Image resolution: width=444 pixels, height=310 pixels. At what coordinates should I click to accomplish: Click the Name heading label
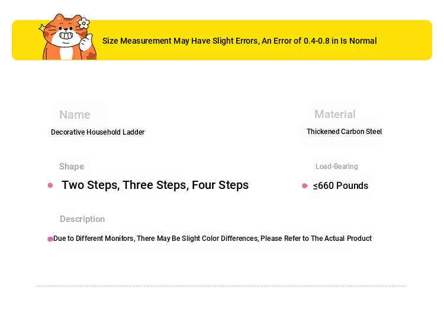pos(75,115)
